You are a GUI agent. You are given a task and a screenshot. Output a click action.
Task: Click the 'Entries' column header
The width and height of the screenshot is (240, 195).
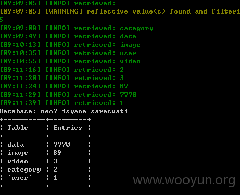coord(68,128)
